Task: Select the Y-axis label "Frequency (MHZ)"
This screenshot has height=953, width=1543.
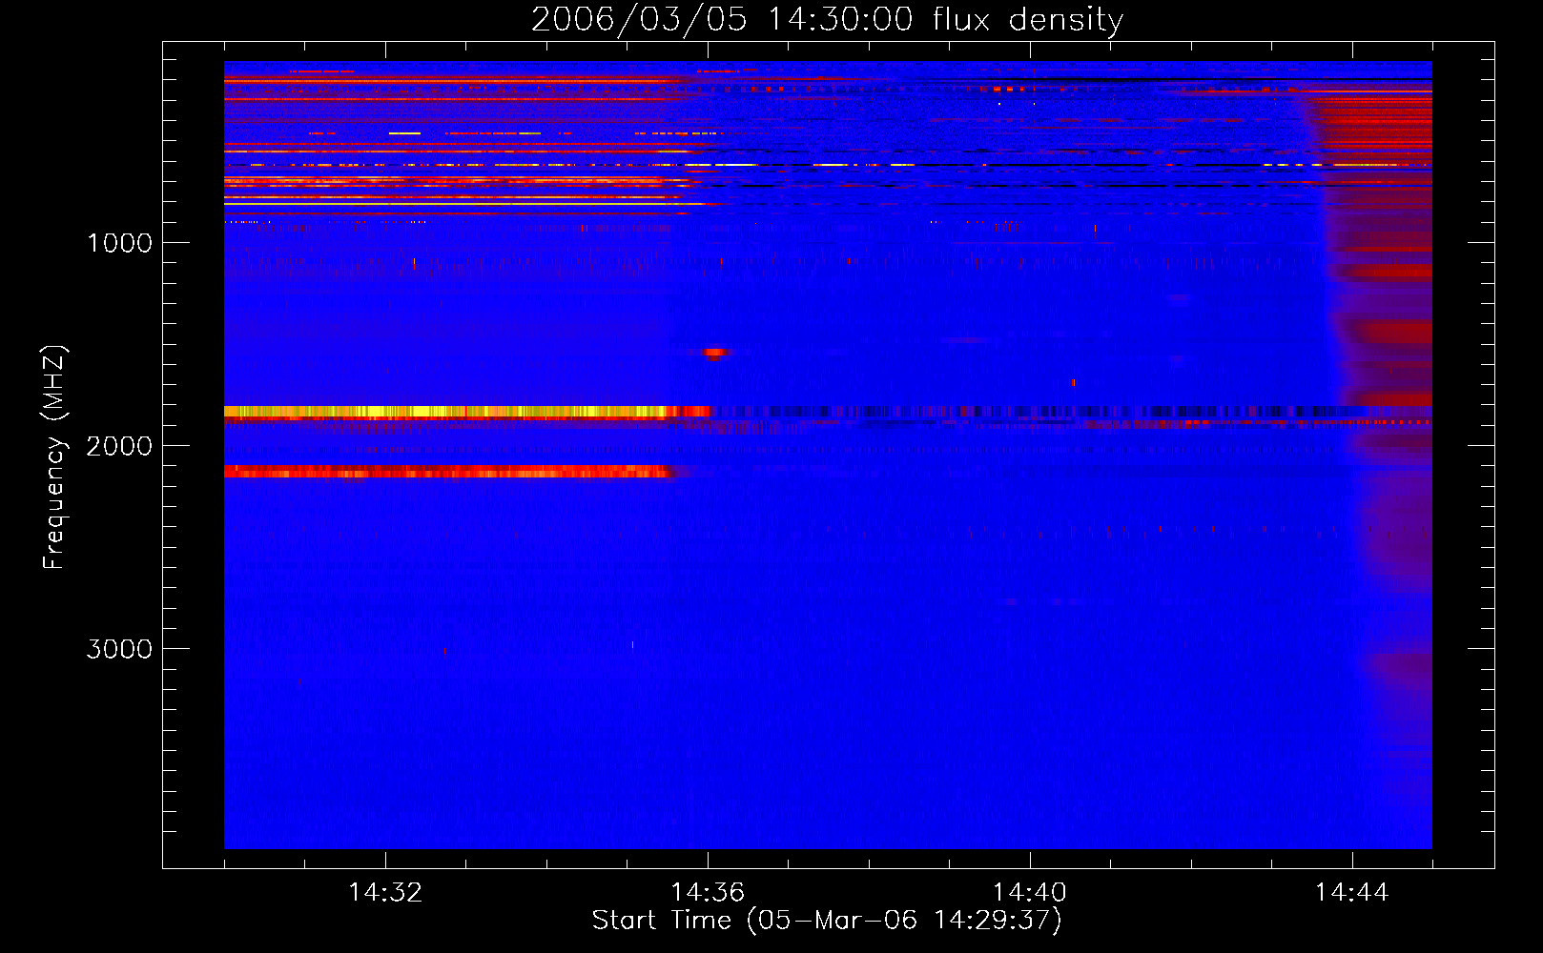Action: coord(54,457)
